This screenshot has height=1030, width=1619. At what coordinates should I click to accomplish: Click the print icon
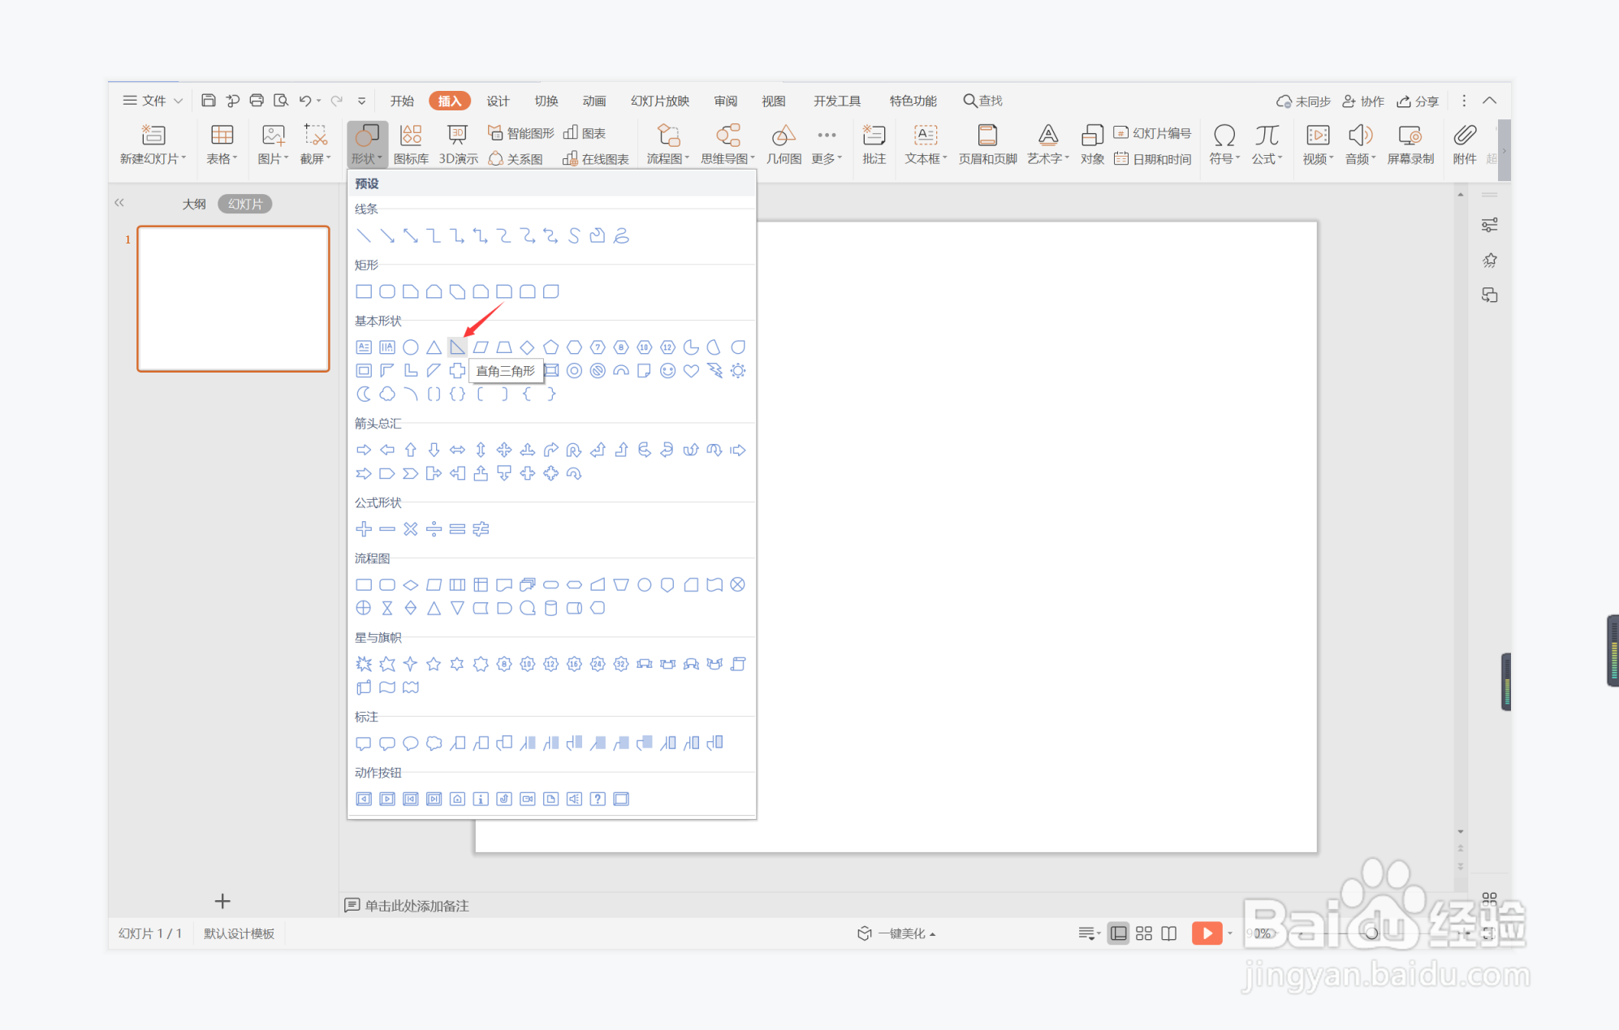(257, 101)
